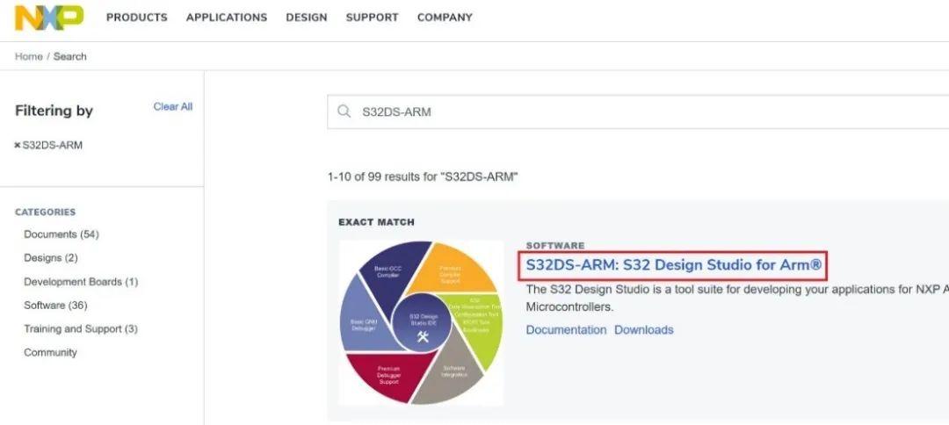Remove the S32DS-ARM filter x icon

[18, 145]
